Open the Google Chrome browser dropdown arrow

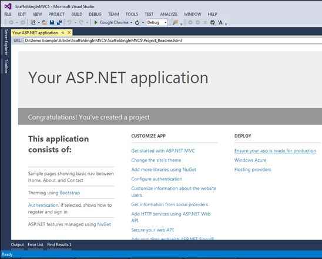(x=132, y=22)
